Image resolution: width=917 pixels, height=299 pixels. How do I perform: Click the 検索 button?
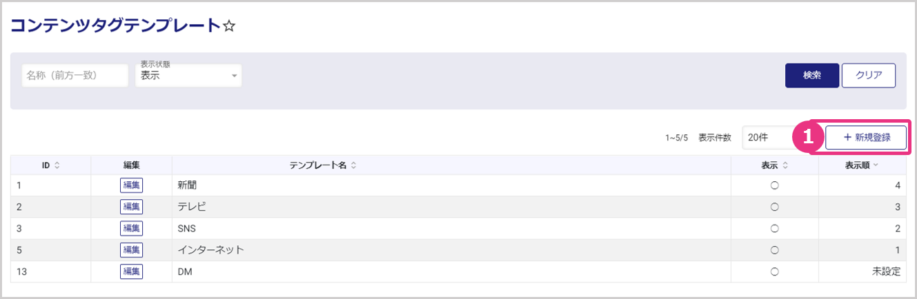point(811,76)
